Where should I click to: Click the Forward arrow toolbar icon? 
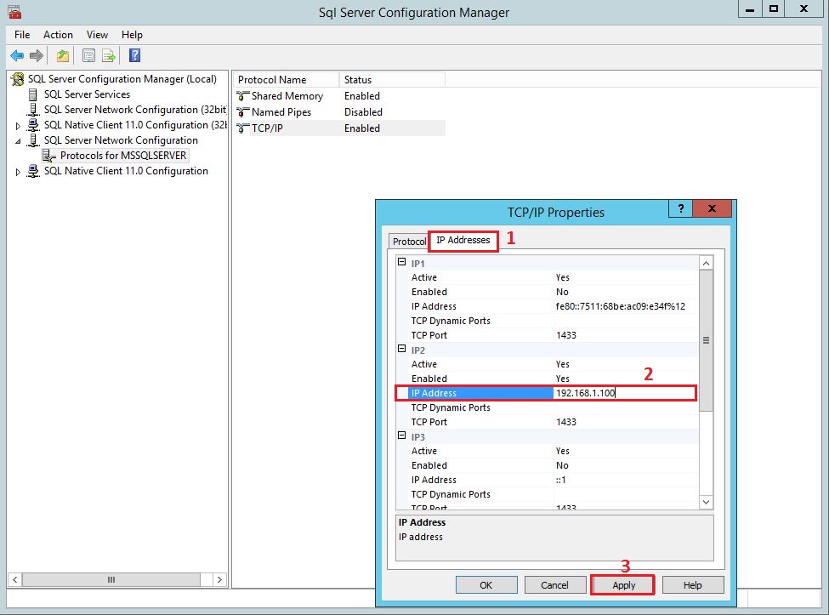(x=37, y=55)
